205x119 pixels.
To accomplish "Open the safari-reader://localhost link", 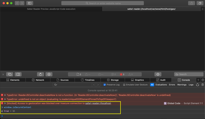I will [x=98, y=103].
